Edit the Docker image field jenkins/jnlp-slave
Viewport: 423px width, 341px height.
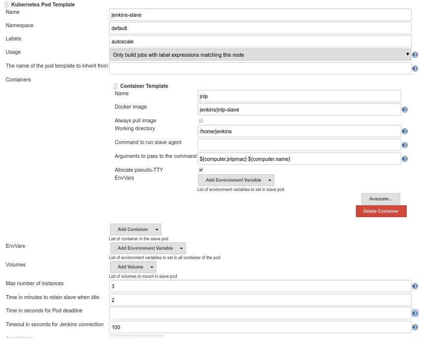click(x=299, y=110)
